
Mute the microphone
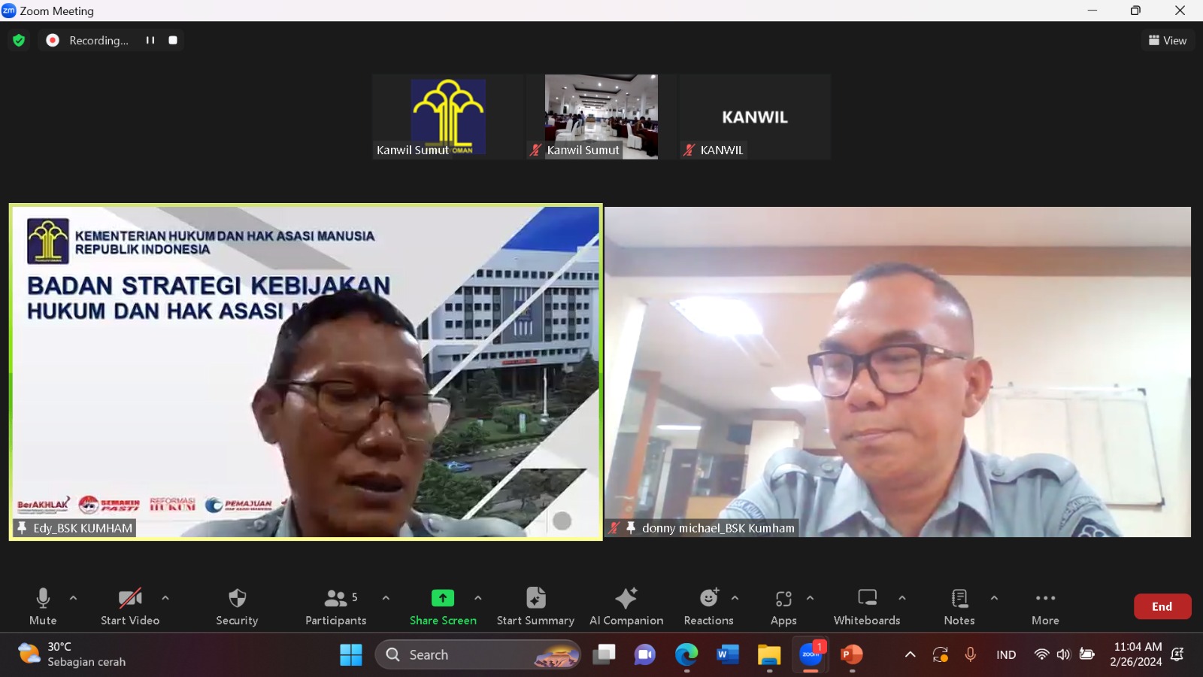pyautogui.click(x=43, y=606)
